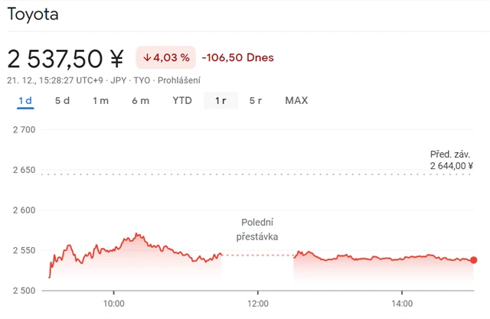Click the 12:00 time axis label
The height and width of the screenshot is (319, 490).
tap(258, 303)
